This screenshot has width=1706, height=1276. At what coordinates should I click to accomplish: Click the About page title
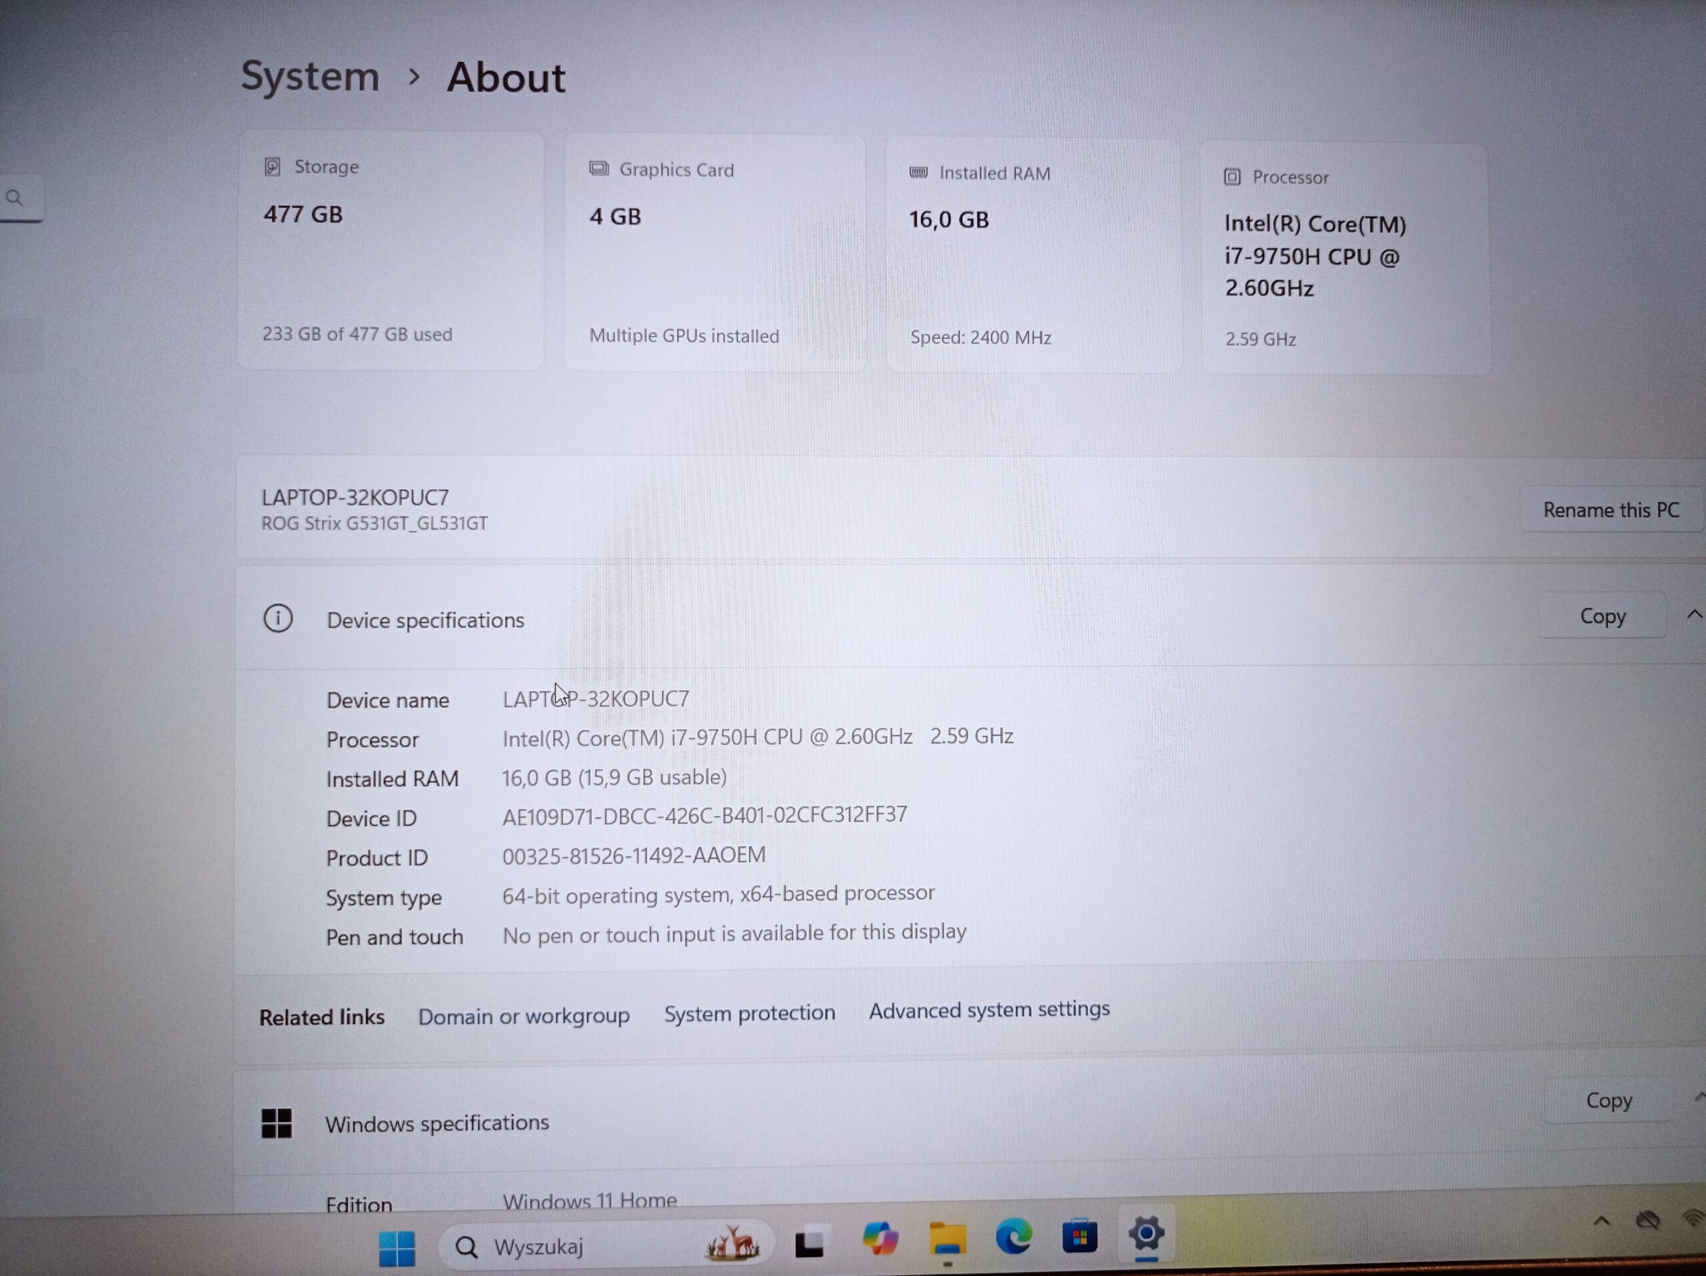tap(506, 77)
